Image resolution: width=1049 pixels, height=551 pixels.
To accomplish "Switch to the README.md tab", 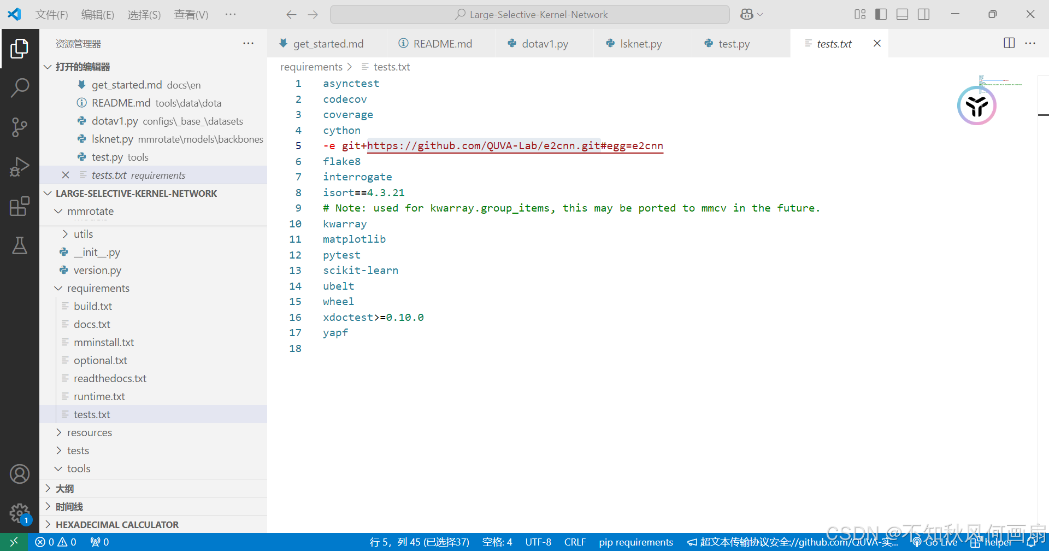I will point(440,43).
